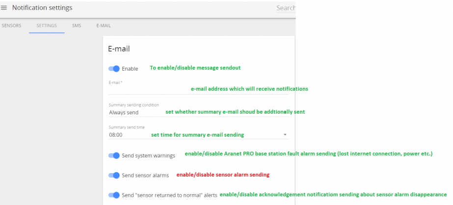Switch to the SENSORS tab
Viewport: 453px width, 205px height.
tap(12, 26)
